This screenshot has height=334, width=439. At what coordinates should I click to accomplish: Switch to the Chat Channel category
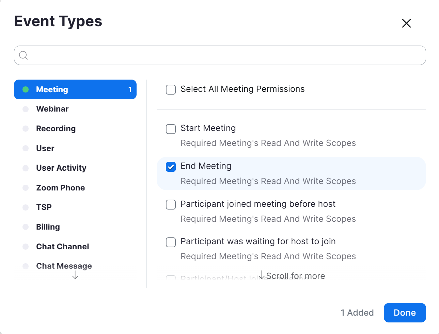(x=63, y=247)
